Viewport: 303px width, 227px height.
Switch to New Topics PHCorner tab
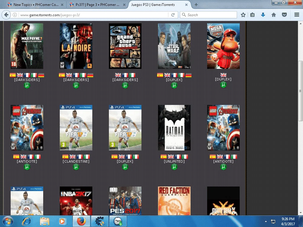click(x=36, y=5)
